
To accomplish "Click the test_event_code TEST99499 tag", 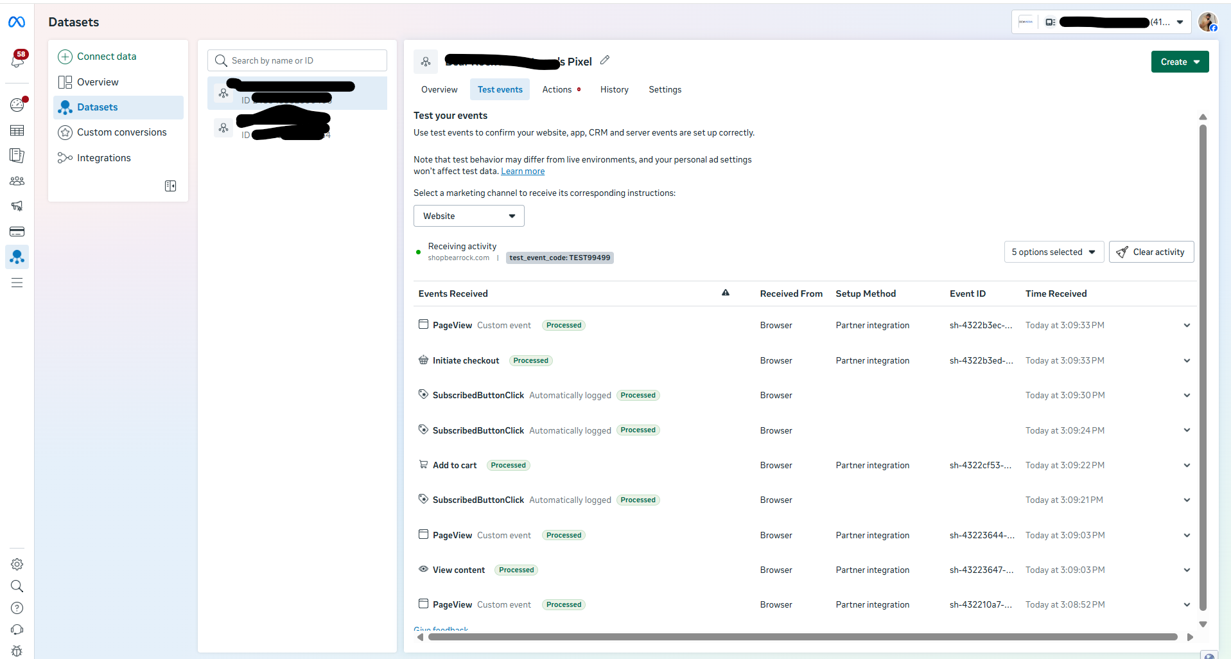I will pyautogui.click(x=560, y=258).
